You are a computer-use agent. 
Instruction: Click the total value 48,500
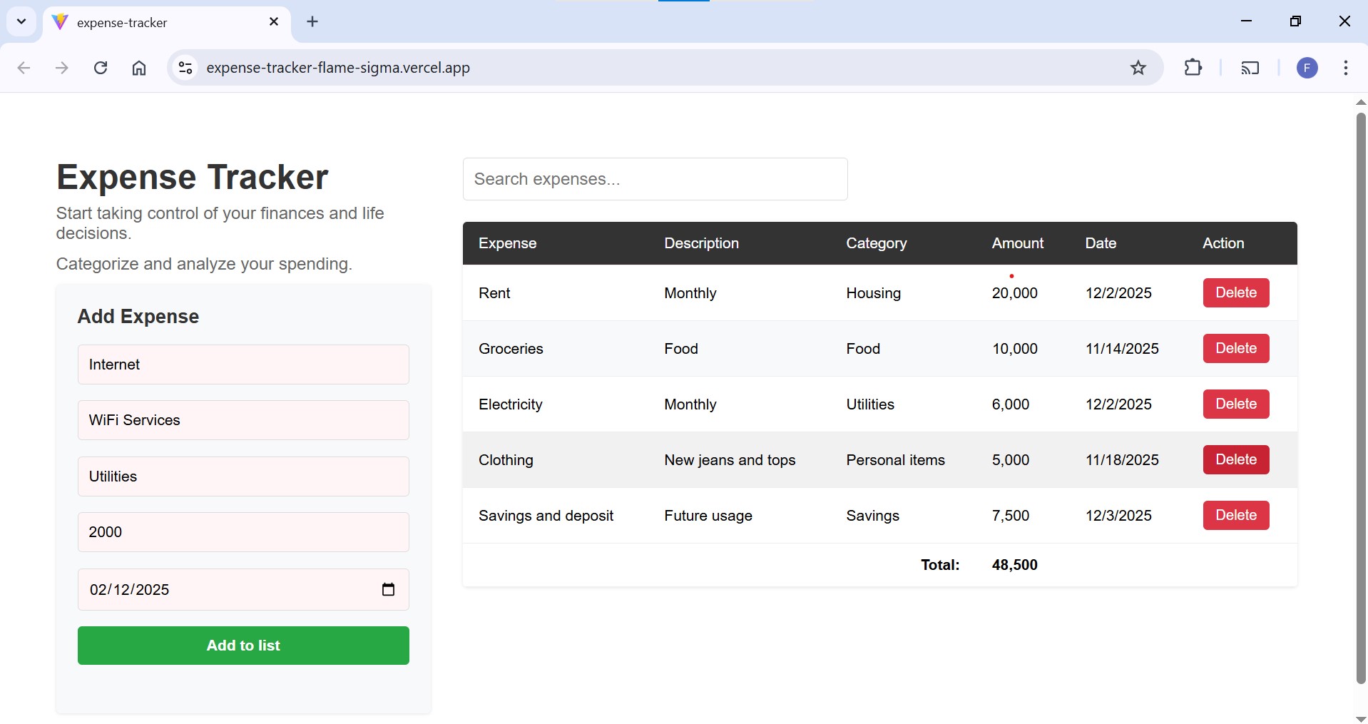1014,565
